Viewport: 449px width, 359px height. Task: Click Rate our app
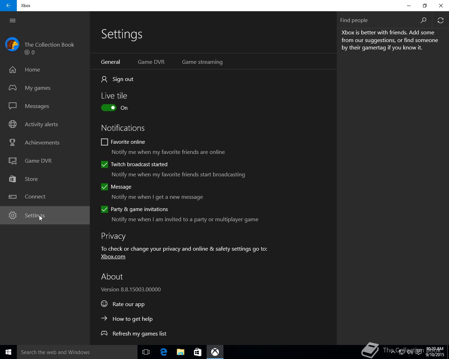click(x=123, y=304)
